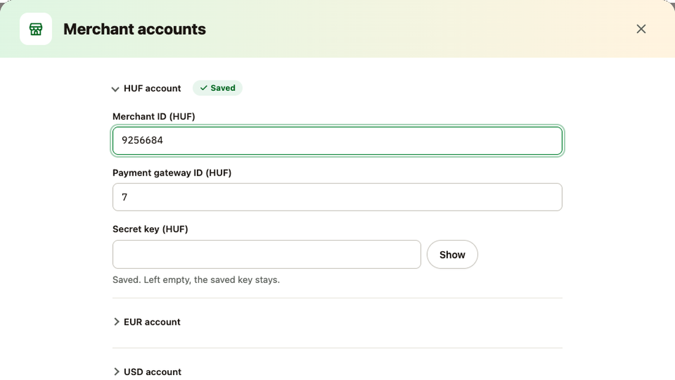
Task: Click the Payment gateway ID (HUF) label
Action: pos(172,173)
